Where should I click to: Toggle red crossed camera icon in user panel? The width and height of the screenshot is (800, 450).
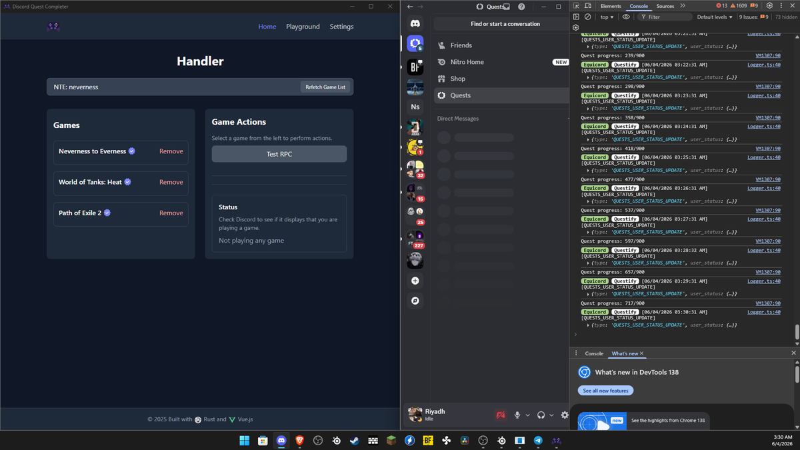point(501,415)
